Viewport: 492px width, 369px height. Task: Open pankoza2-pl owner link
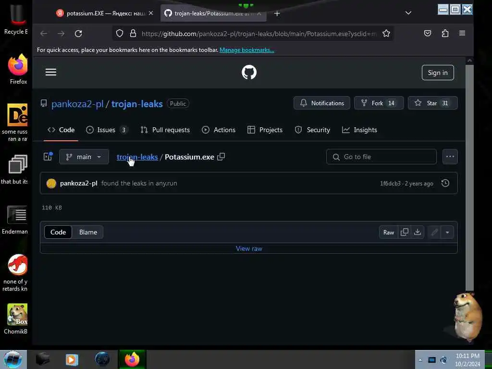77,104
